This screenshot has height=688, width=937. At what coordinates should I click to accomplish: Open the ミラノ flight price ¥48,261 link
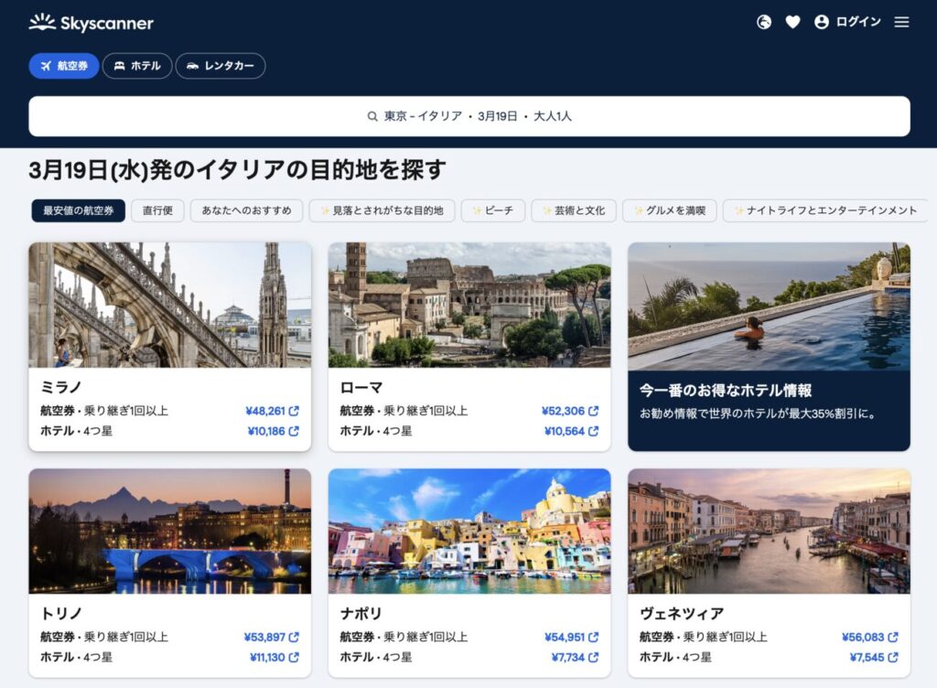click(265, 411)
